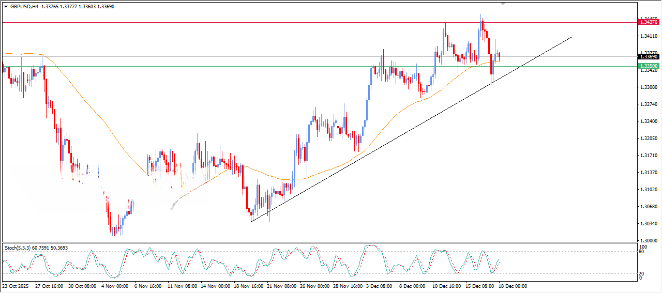This screenshot has width=662, height=293.
Task: Click the 18 Dec 00:00 time label
Action: click(512, 286)
